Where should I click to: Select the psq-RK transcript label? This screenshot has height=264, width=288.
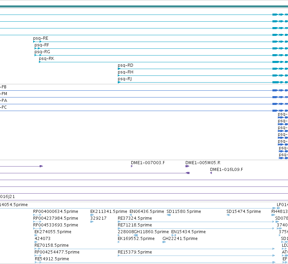point(46,59)
